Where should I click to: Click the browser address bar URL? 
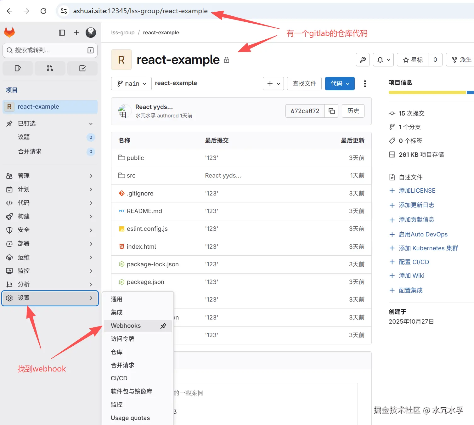tap(140, 11)
